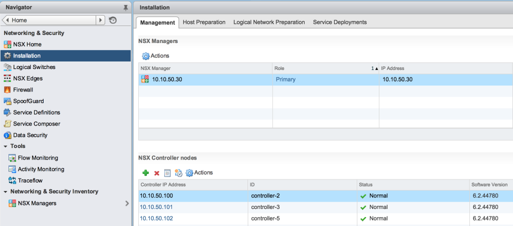
Task: Click the SpoofGuard icon
Action: click(x=8, y=101)
